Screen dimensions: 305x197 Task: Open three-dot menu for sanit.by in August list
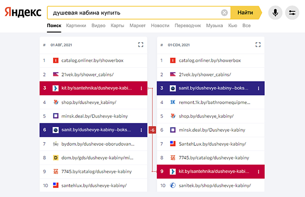tap(141, 130)
